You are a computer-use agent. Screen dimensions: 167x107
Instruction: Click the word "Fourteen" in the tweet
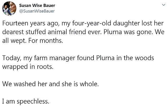(x=14, y=23)
